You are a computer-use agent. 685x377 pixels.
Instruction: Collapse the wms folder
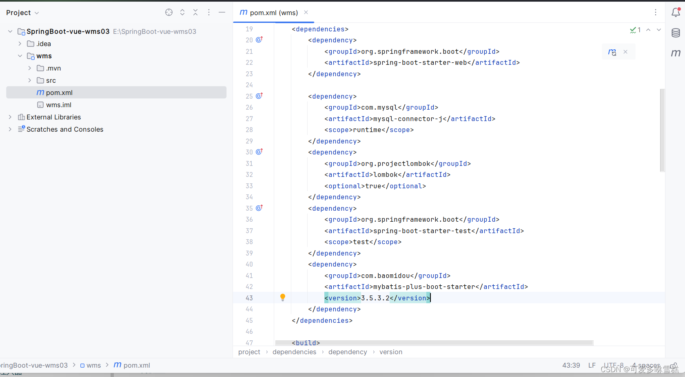[20, 56]
